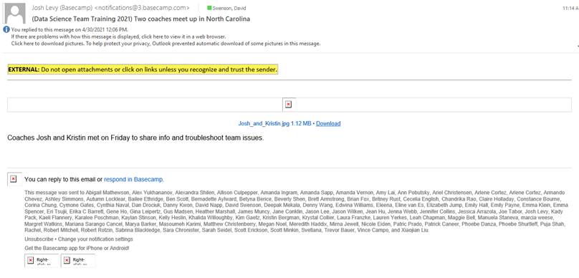Click the first blocked app badge image at the bottom
The width and height of the screenshot is (579, 278).
tap(42, 260)
